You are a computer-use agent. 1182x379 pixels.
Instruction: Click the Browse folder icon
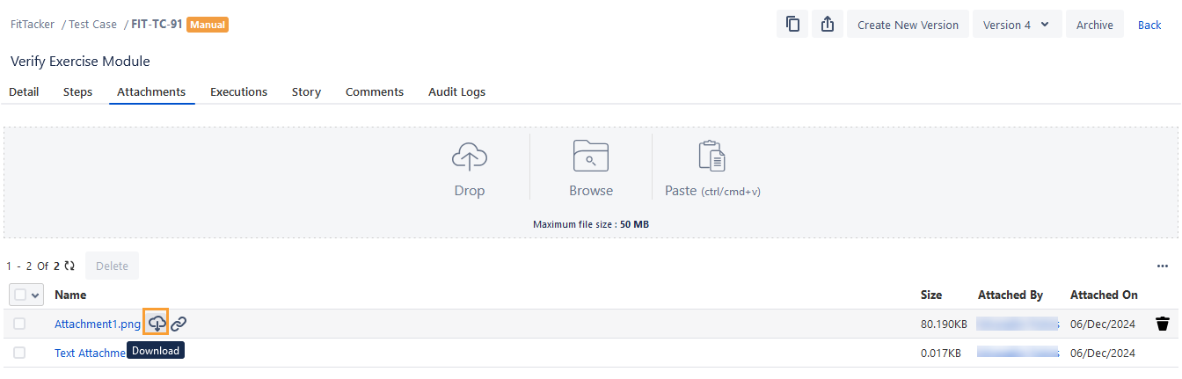(591, 156)
